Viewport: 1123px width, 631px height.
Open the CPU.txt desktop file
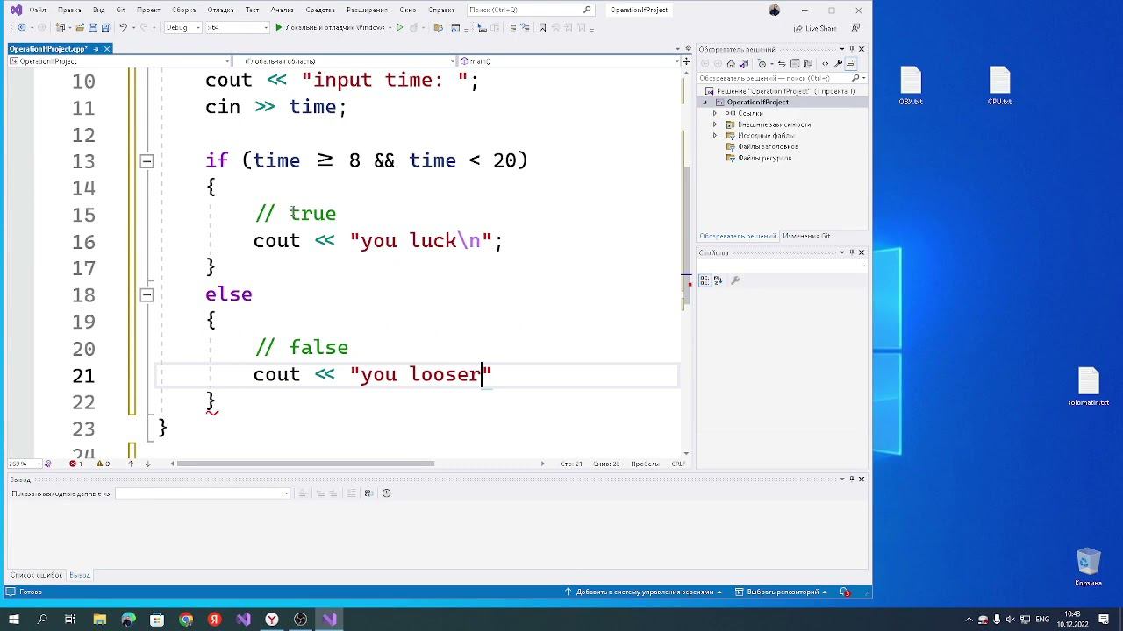pyautogui.click(x=999, y=87)
